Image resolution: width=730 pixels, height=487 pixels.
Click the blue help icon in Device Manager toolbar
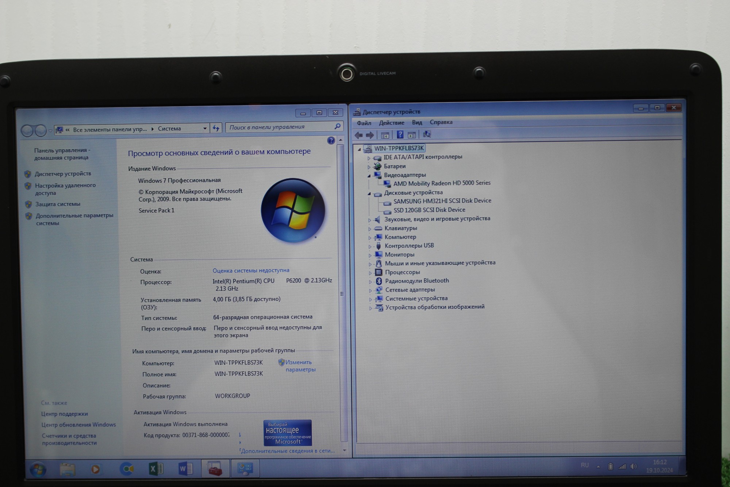400,135
